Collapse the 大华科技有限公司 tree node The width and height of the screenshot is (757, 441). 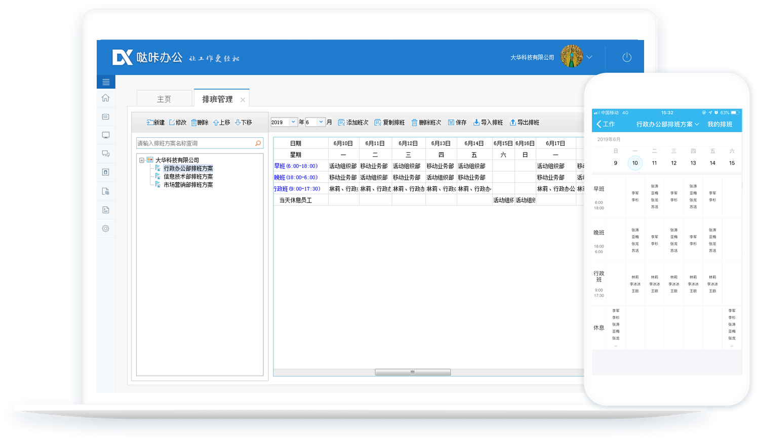142,160
